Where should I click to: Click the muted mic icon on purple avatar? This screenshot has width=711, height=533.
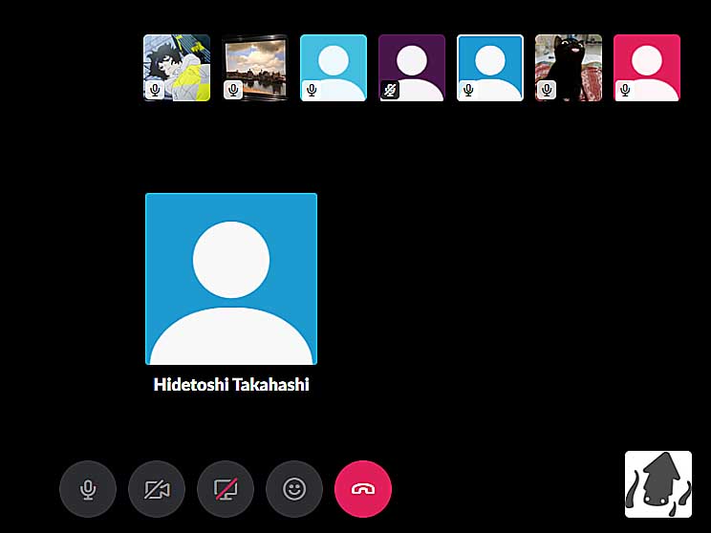pyautogui.click(x=390, y=90)
